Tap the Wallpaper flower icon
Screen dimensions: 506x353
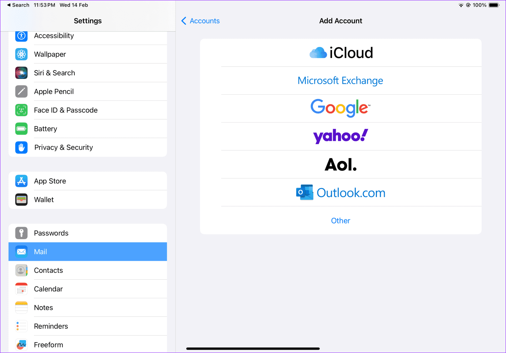point(21,54)
